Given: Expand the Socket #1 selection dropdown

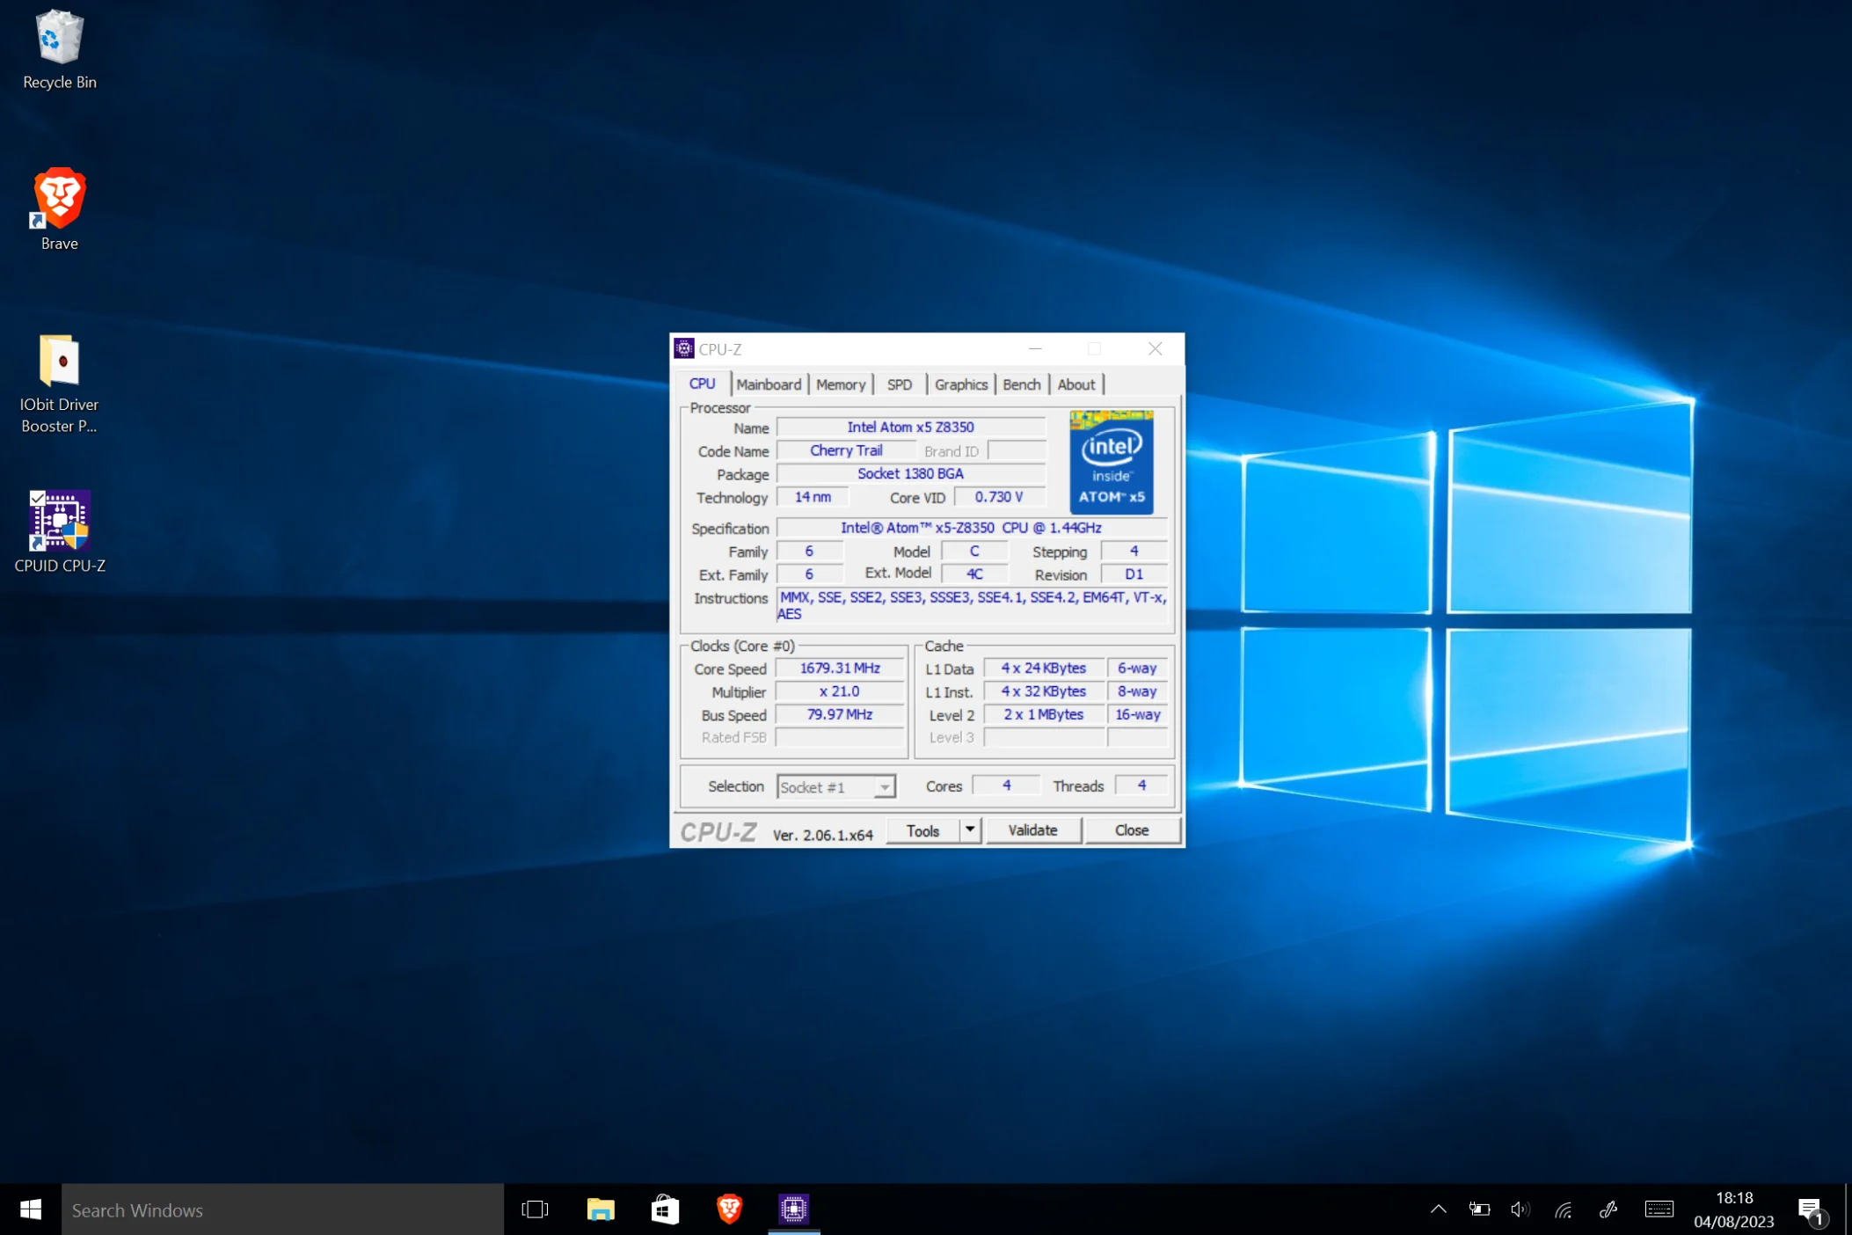Looking at the screenshot, I should click(884, 787).
